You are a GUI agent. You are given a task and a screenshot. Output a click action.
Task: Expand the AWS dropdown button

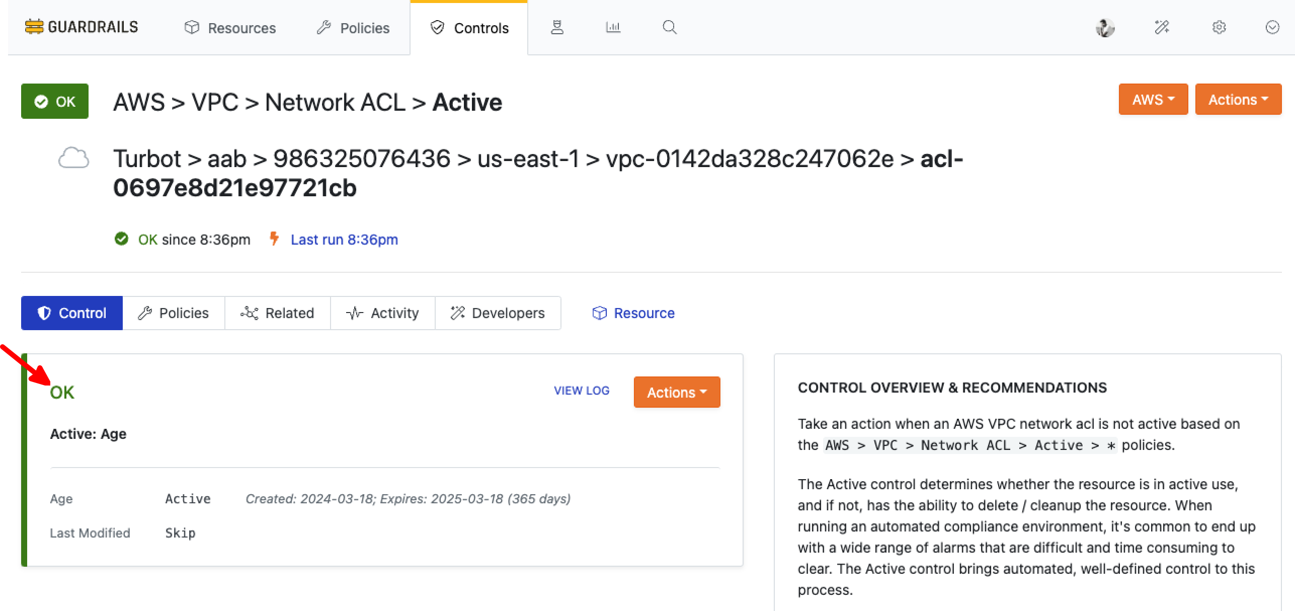[x=1153, y=100]
